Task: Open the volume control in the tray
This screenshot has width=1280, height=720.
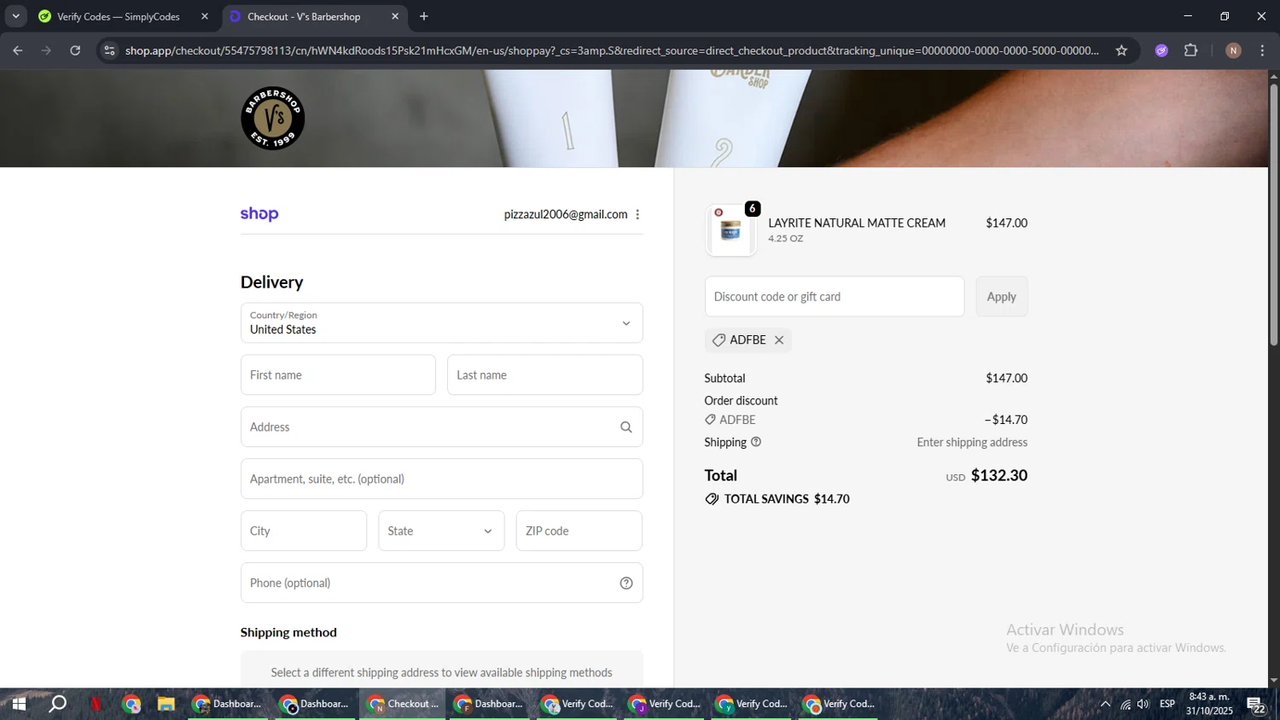Action: (1143, 705)
